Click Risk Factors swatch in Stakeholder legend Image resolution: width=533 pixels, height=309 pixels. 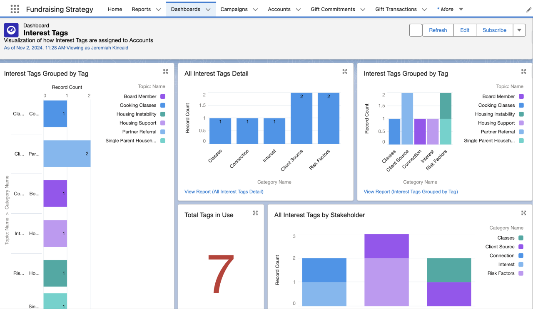click(x=521, y=273)
